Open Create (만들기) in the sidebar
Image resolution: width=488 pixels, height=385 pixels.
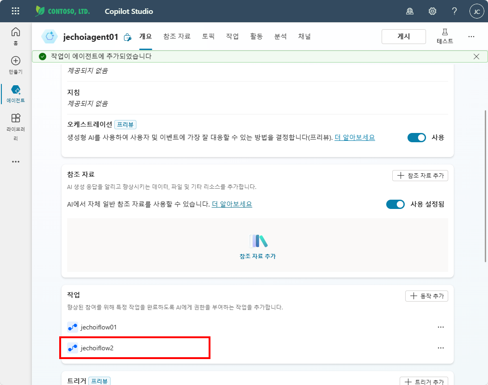(16, 65)
